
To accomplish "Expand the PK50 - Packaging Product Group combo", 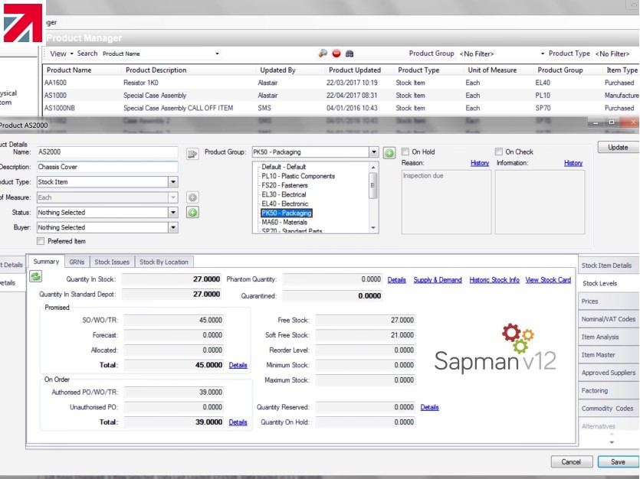I will click(x=374, y=152).
